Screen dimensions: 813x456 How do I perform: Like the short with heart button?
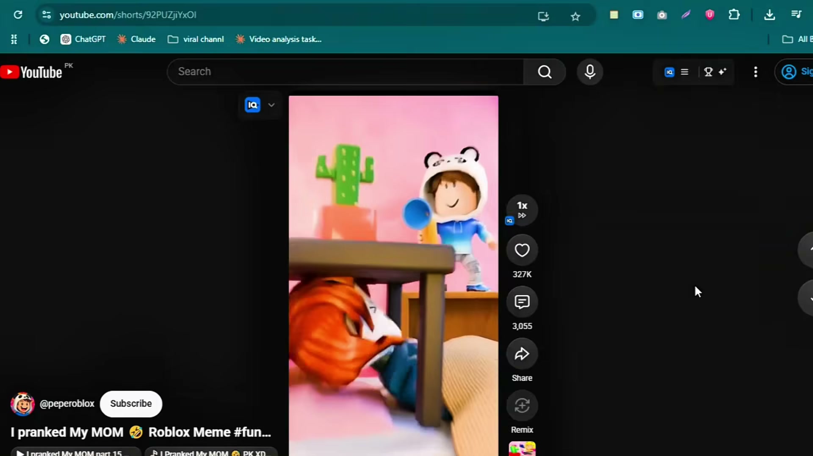point(522,250)
